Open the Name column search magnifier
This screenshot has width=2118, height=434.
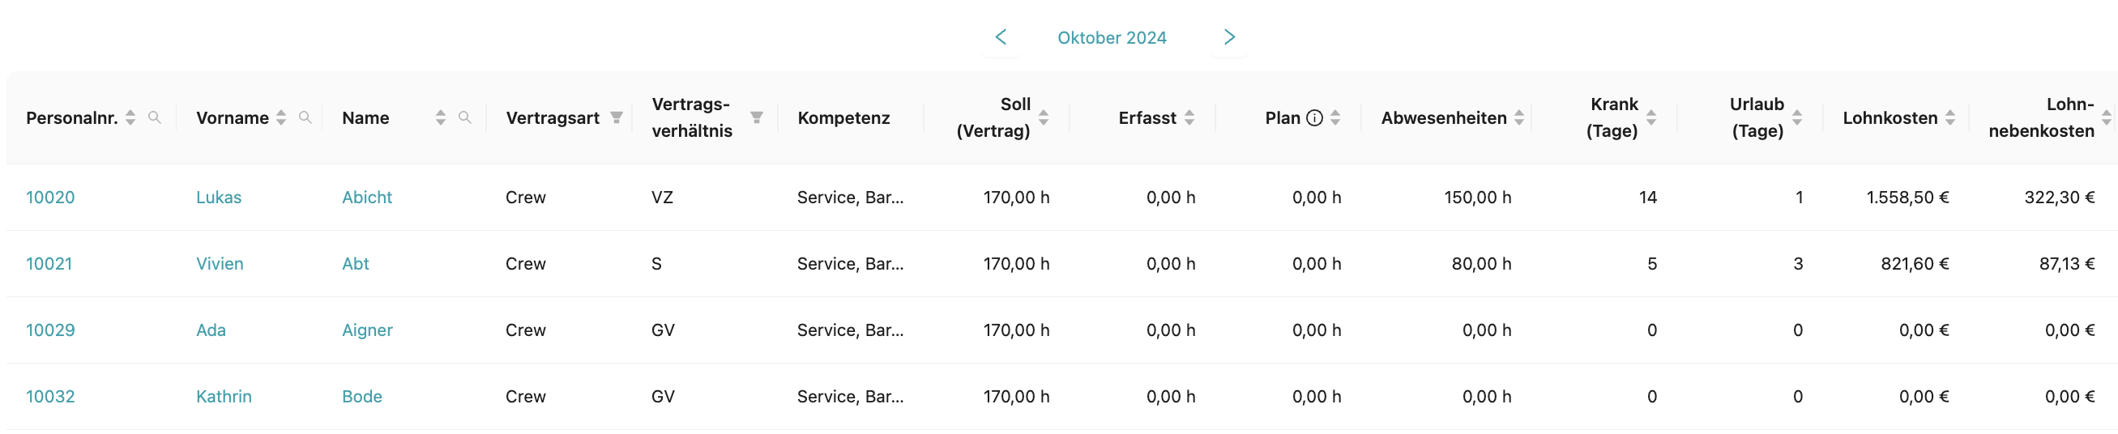(x=464, y=117)
